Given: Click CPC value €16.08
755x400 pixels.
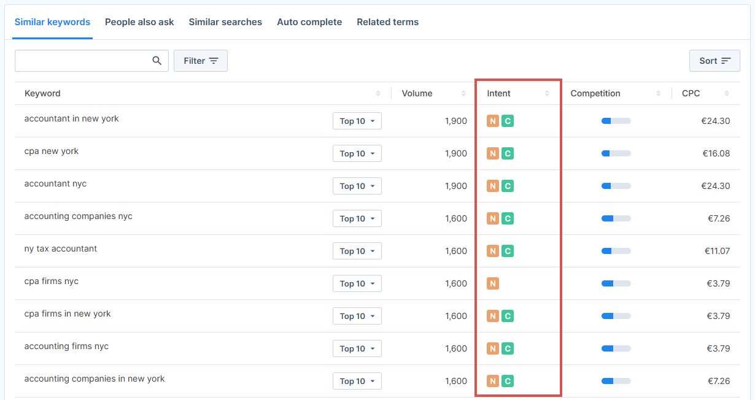Looking at the screenshot, I should (x=716, y=153).
